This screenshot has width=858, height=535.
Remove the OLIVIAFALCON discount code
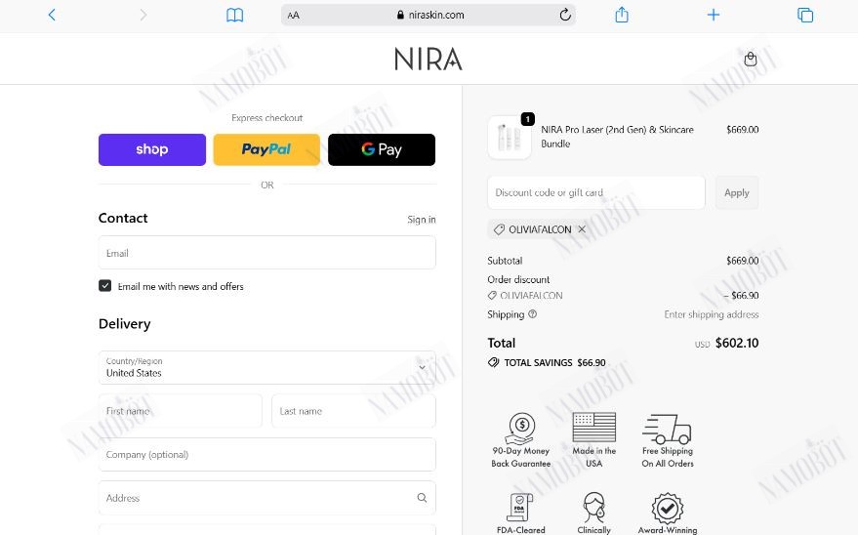point(582,229)
